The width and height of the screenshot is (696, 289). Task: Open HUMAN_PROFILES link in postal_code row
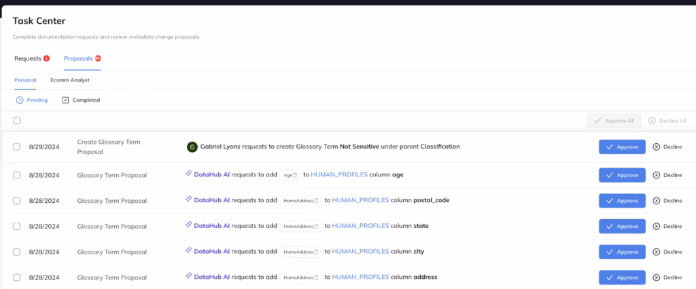360,200
